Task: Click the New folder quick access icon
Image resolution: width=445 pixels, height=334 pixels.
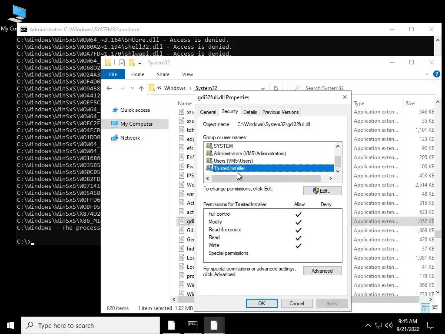Action: click(132, 63)
